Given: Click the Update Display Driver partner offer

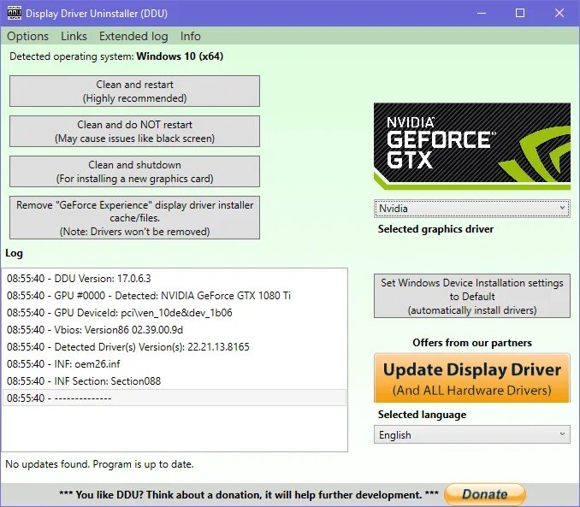Looking at the screenshot, I should coord(472,378).
